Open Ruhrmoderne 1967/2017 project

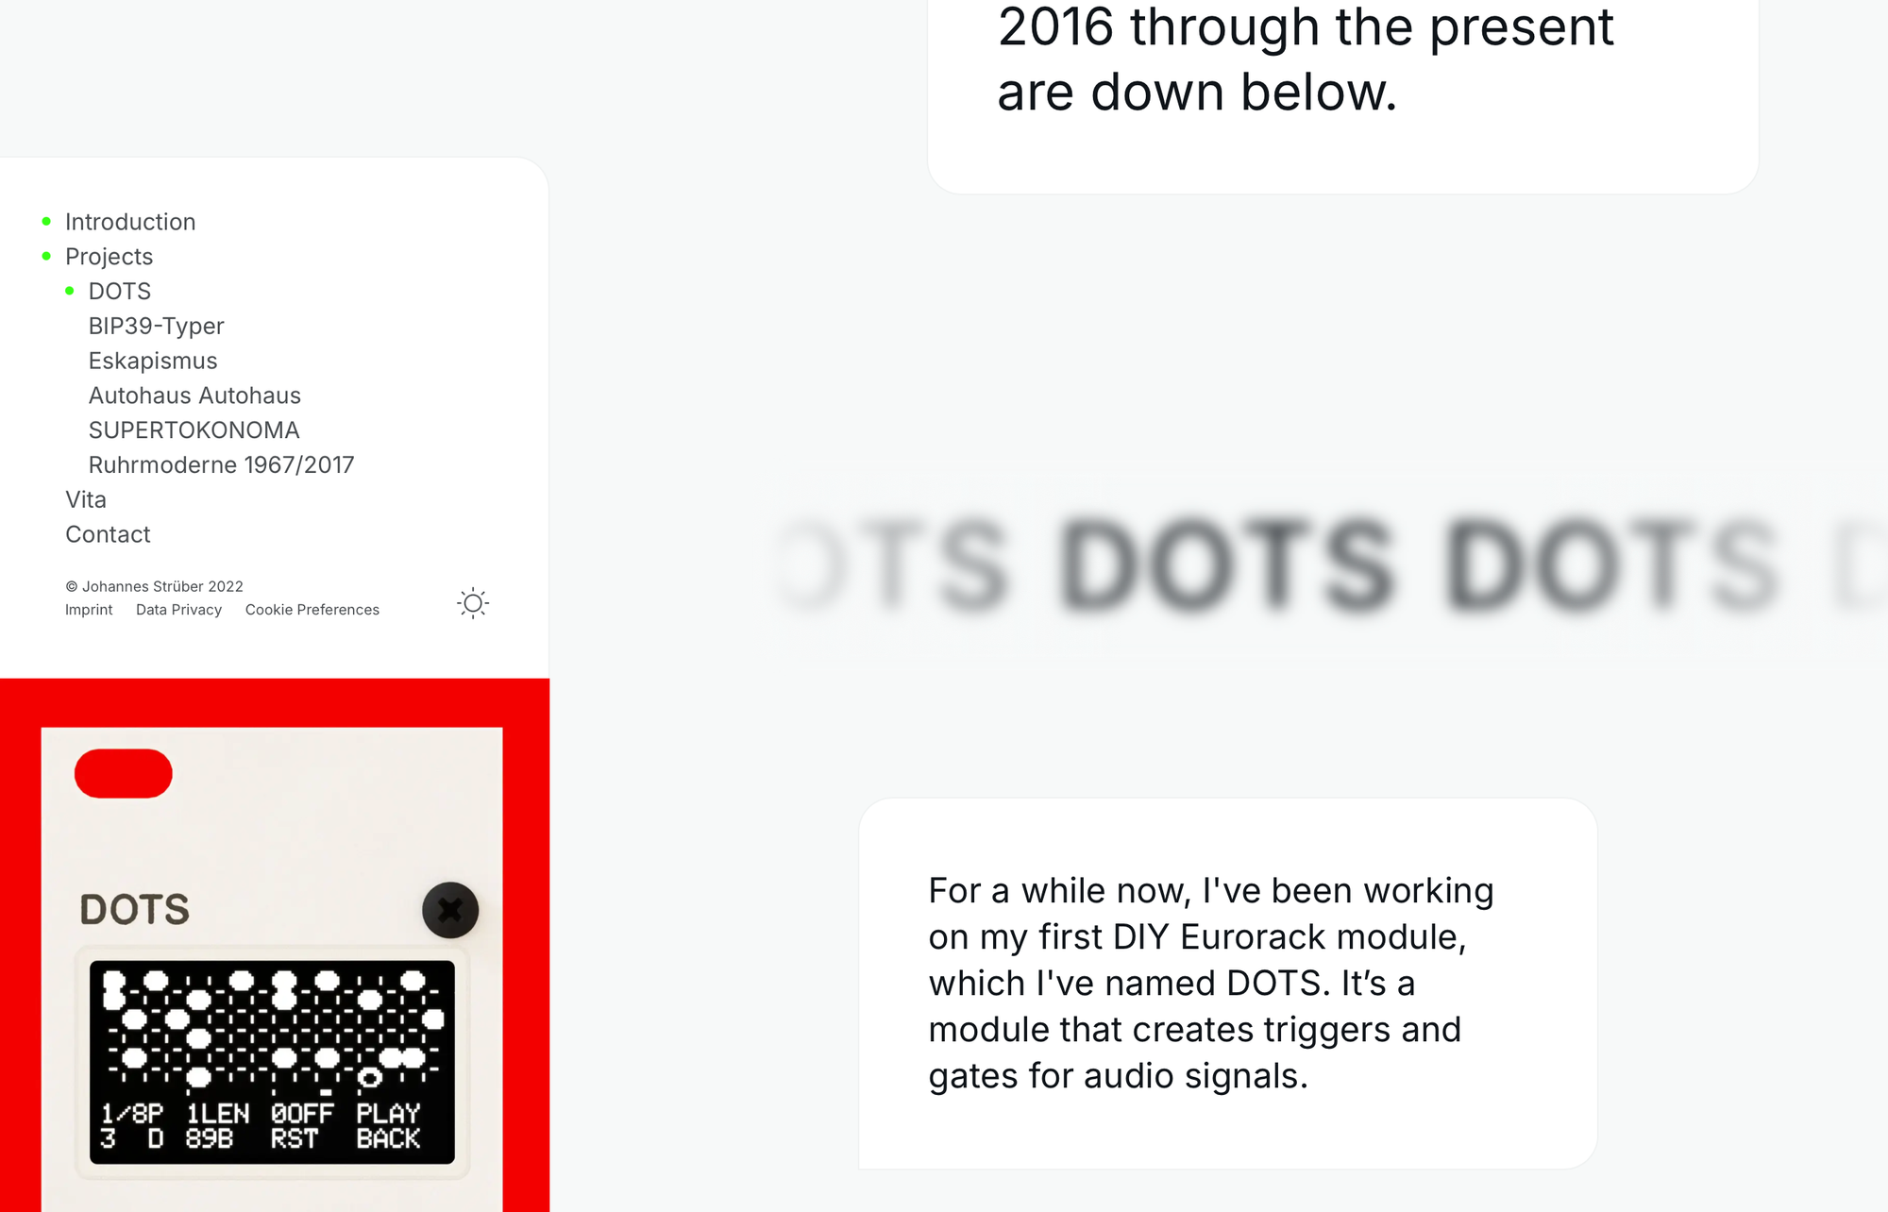[221, 465]
